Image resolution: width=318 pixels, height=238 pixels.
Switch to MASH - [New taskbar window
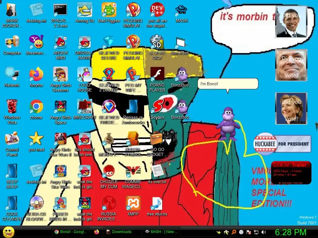pos(161,232)
